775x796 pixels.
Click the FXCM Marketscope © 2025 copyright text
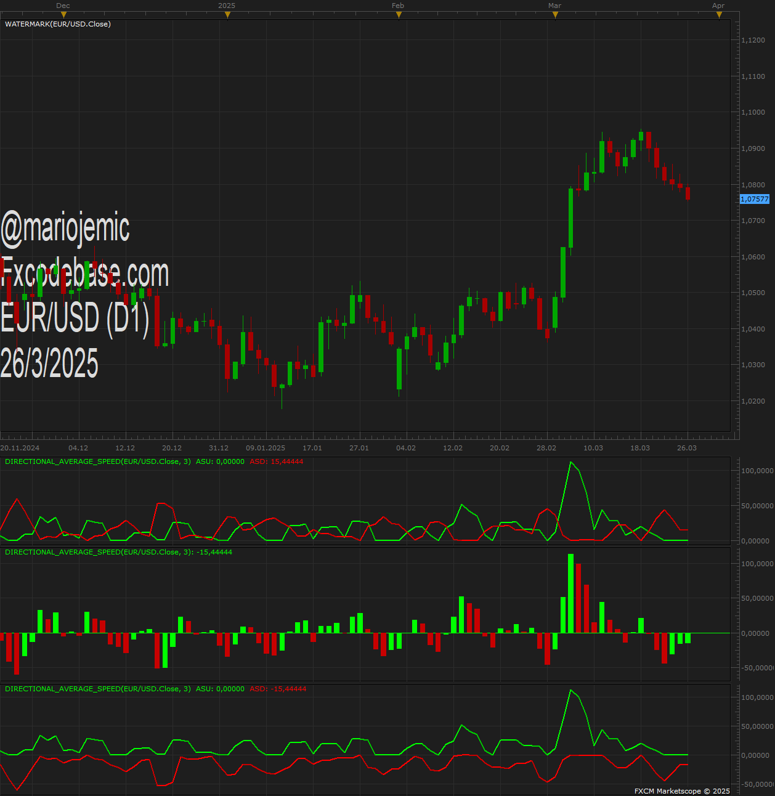(682, 791)
